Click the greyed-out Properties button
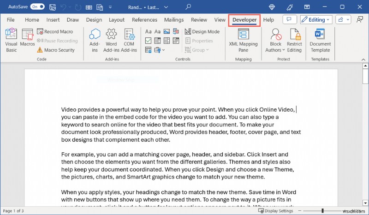The width and height of the screenshot is (369, 215). pos(199,41)
